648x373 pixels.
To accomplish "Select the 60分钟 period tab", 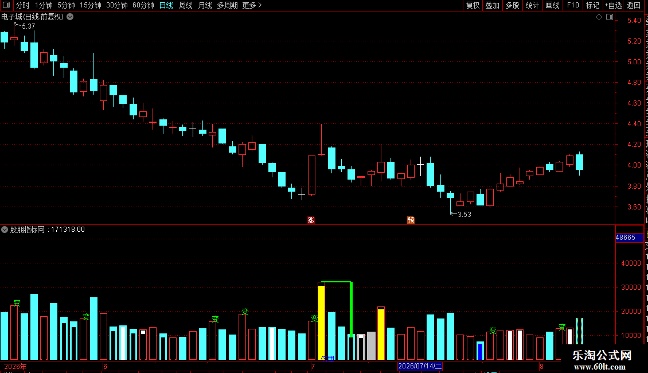I will pos(143,5).
